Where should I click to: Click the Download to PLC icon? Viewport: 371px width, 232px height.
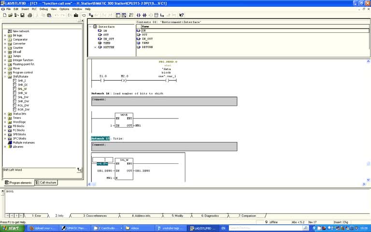pos(76,15)
